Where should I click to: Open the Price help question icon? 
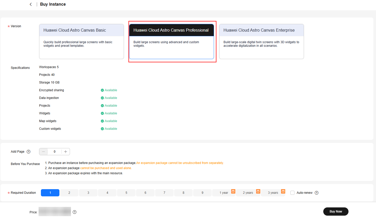click(x=75, y=212)
